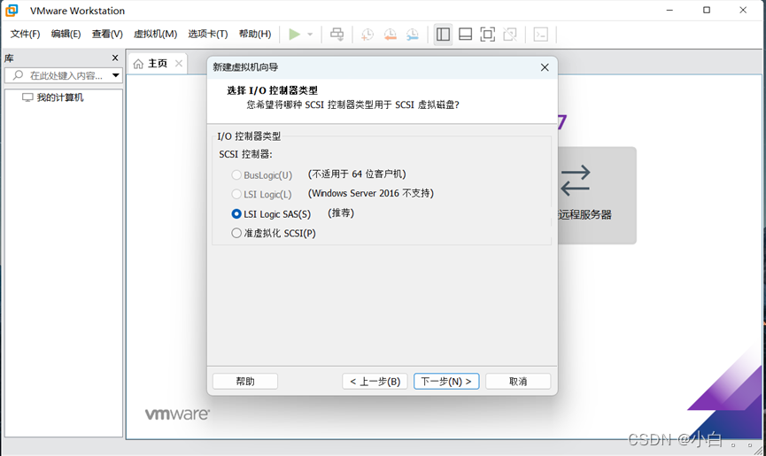Click the remote server arrows icon
Viewport: 766px width, 456px height.
pos(576,180)
